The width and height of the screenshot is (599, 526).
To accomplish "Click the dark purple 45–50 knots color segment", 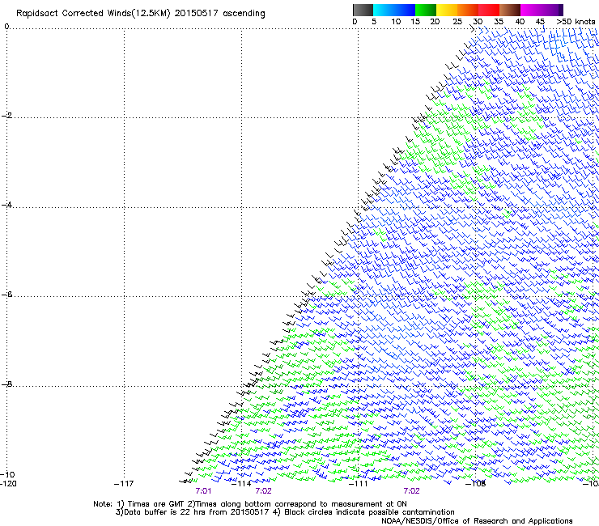I will click(552, 10).
